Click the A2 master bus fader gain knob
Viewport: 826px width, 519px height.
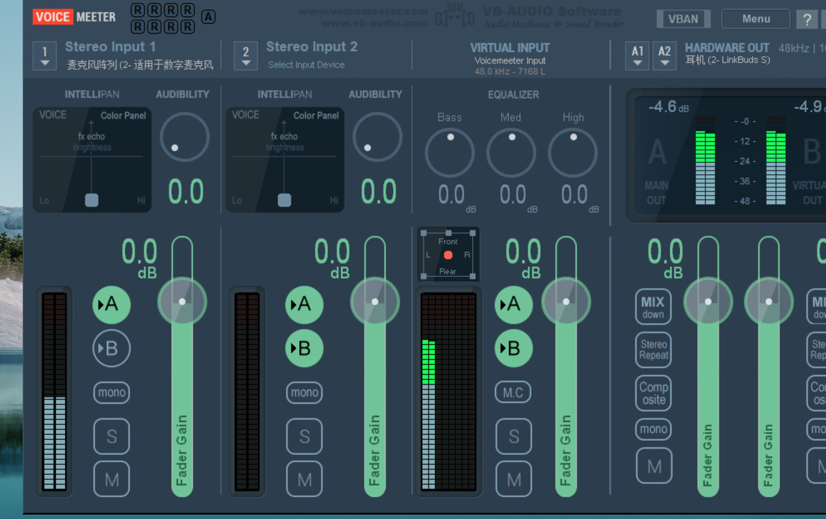coord(769,302)
